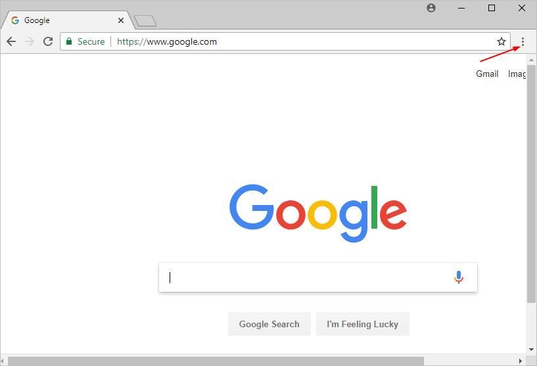Bookmark this page with the star icon
Image resolution: width=537 pixels, height=366 pixels.
502,41
